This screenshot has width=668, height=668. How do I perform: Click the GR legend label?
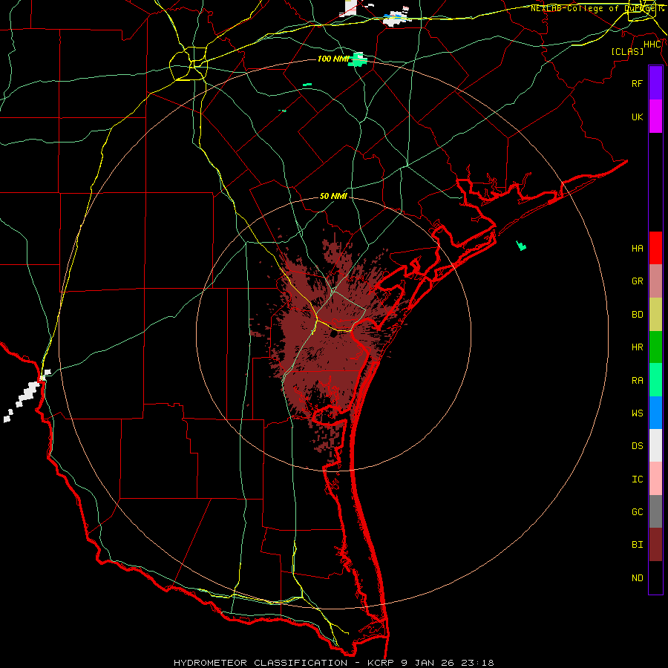[637, 281]
